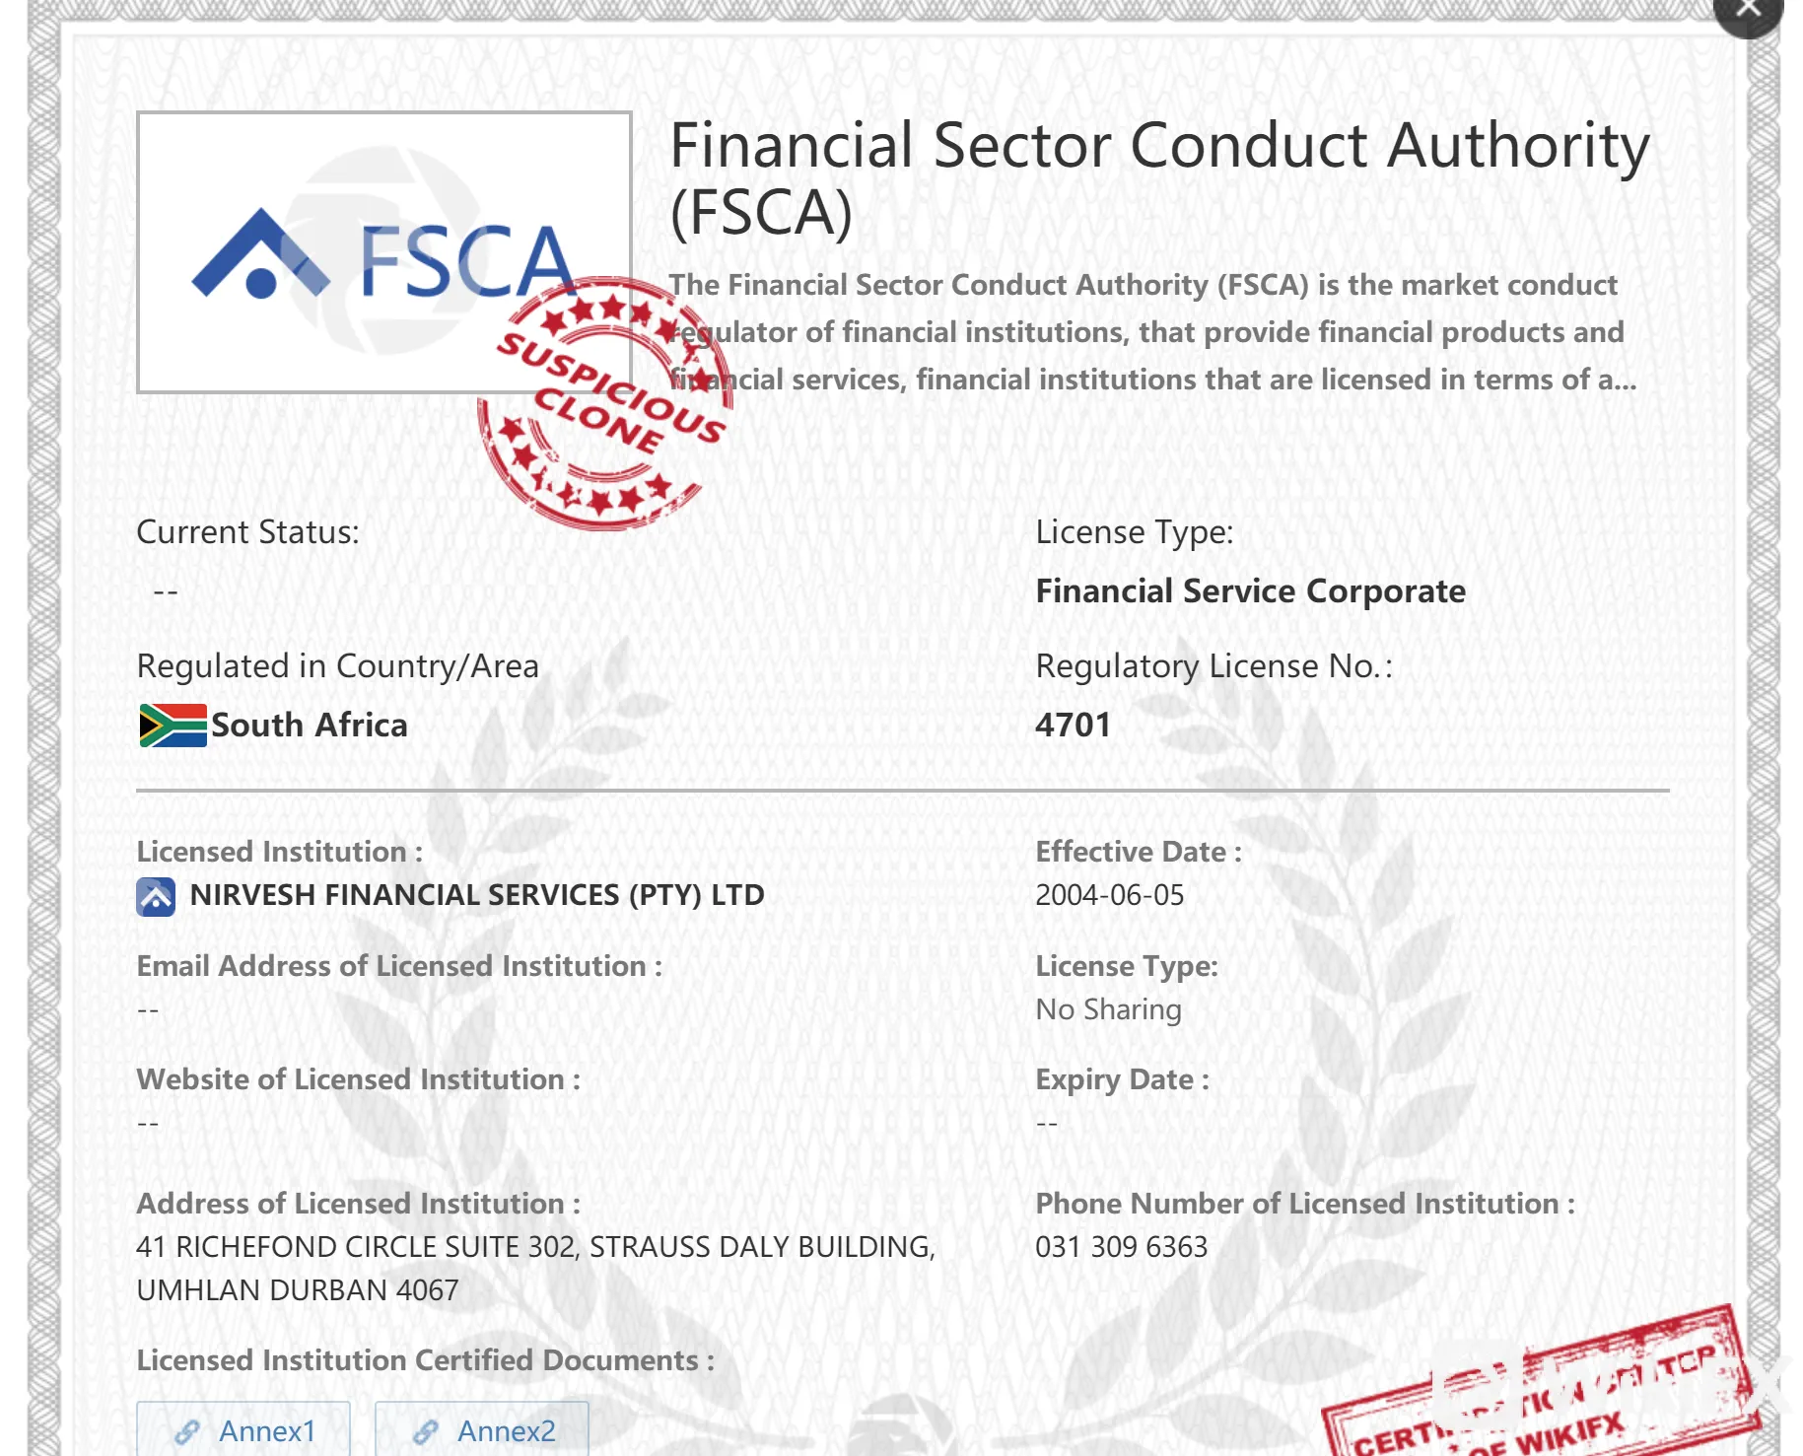
Task: Click the South Africa flag icon
Action: coord(173,726)
